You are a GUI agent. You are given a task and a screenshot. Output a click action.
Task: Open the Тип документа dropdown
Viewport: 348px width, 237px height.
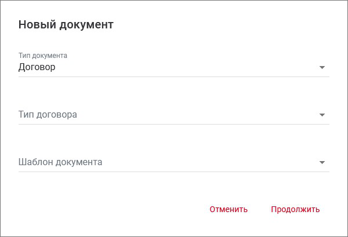click(173, 67)
